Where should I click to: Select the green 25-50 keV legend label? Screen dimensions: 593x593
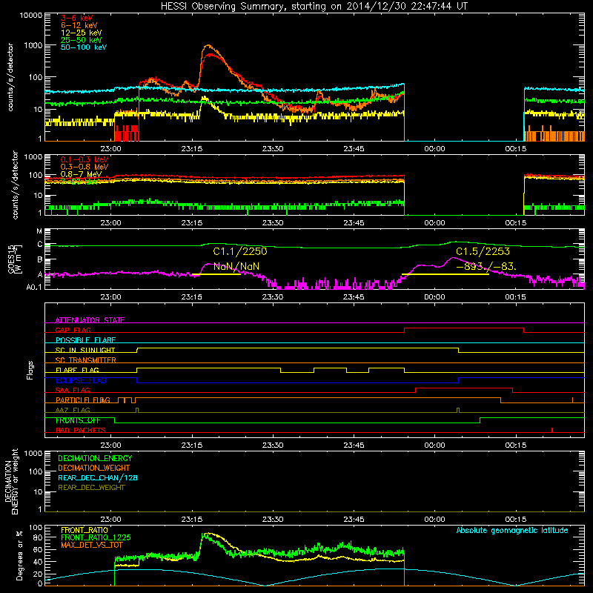(82, 40)
